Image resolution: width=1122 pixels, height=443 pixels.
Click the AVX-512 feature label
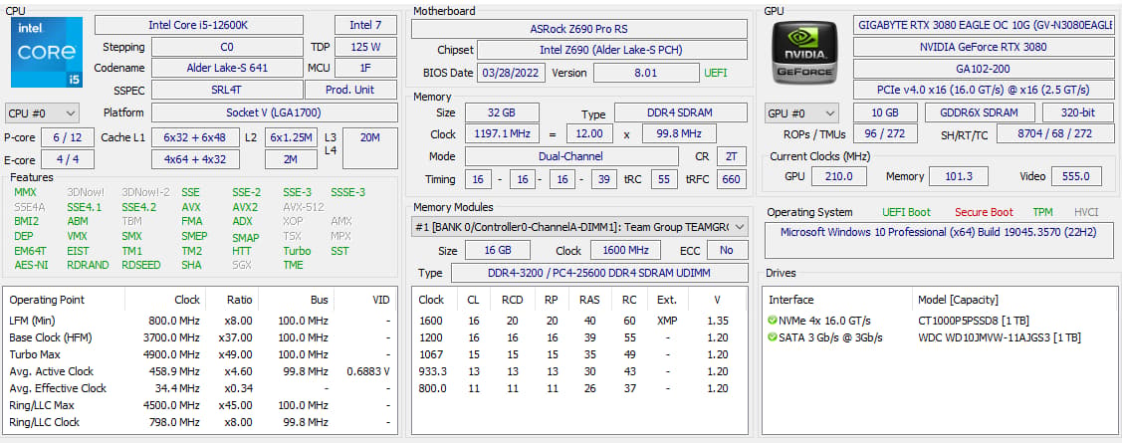pyautogui.click(x=304, y=207)
